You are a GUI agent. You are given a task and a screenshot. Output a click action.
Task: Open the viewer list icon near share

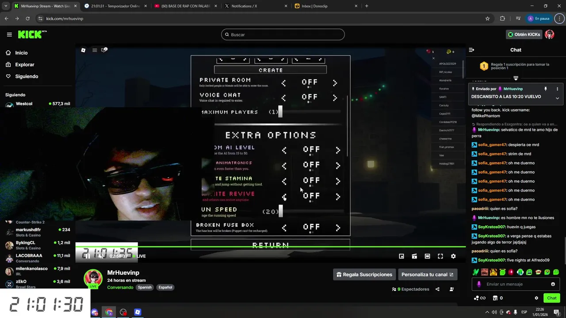point(451,289)
